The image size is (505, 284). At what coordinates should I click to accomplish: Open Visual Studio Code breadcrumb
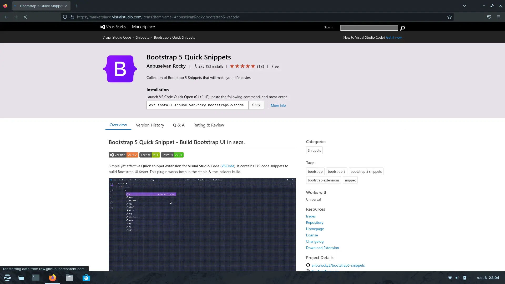117,37
